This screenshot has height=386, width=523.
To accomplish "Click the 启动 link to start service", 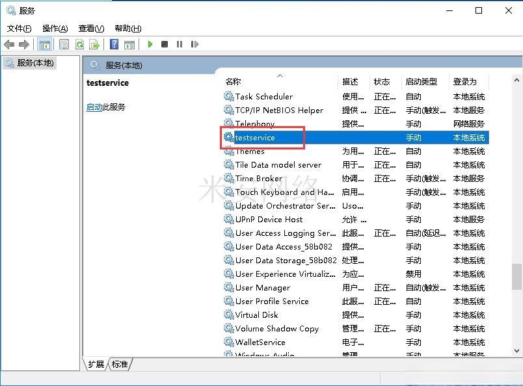I will pos(94,107).
